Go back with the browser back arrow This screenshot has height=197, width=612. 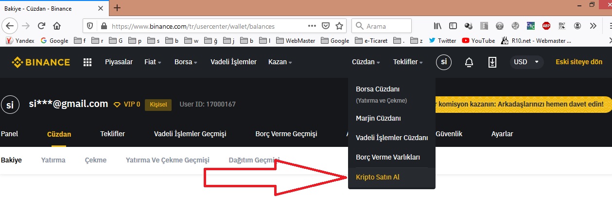click(11, 26)
